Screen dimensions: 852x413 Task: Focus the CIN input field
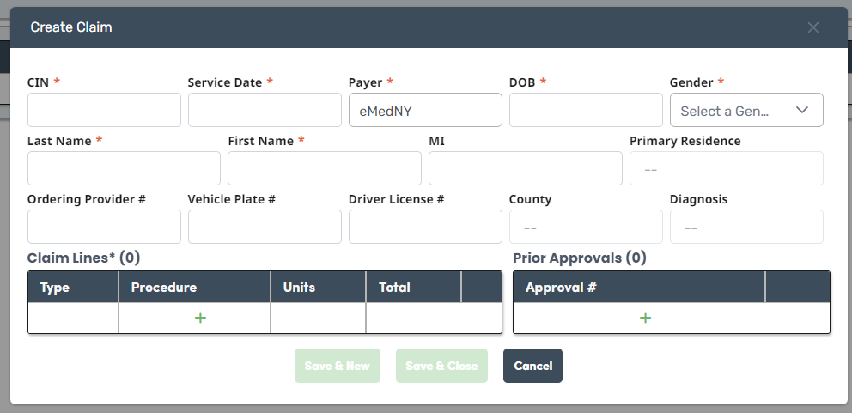104,110
